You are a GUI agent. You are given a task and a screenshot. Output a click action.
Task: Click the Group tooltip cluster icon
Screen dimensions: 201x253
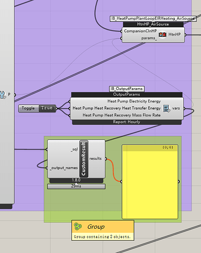coord(78,227)
